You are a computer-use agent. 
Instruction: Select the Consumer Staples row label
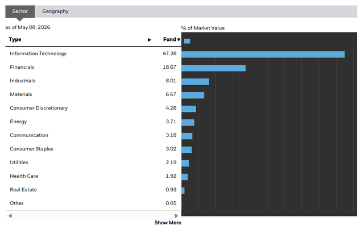(32, 149)
